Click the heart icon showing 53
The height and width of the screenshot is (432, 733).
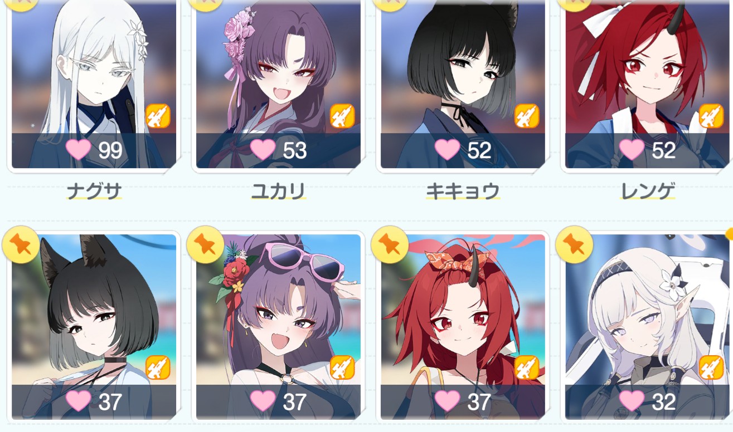pos(263,150)
